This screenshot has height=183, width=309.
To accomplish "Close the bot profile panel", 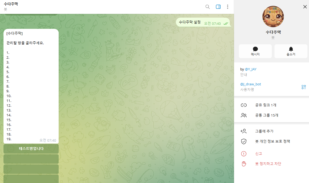I will point(305,7).
